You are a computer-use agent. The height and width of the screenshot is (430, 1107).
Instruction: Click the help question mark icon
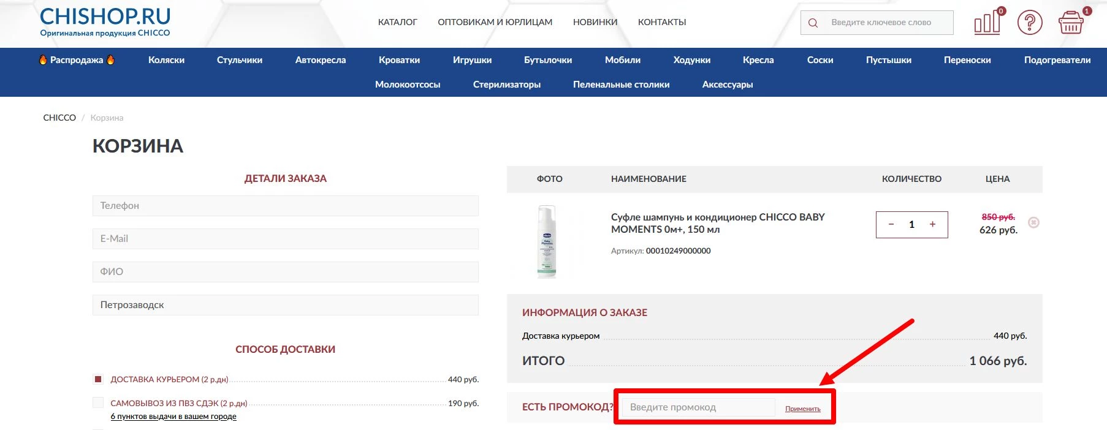pos(1030,23)
